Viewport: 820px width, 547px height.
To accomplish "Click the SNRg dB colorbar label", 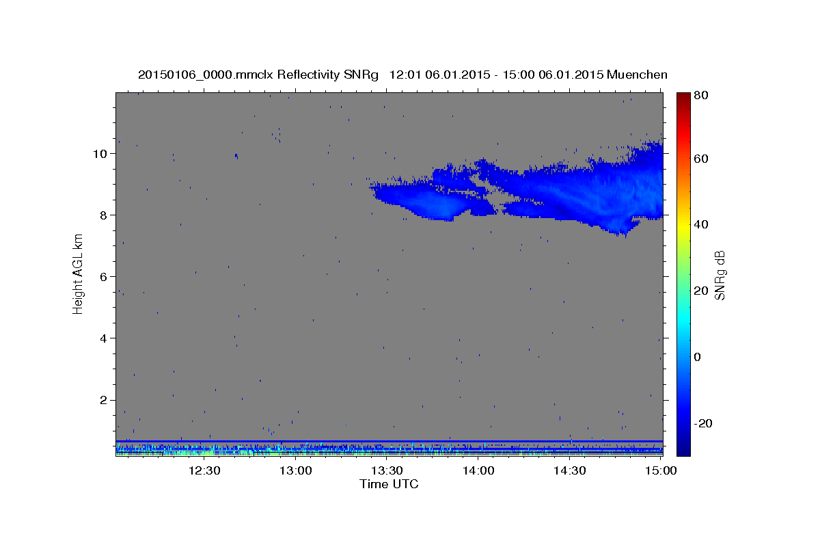I will tap(720, 274).
